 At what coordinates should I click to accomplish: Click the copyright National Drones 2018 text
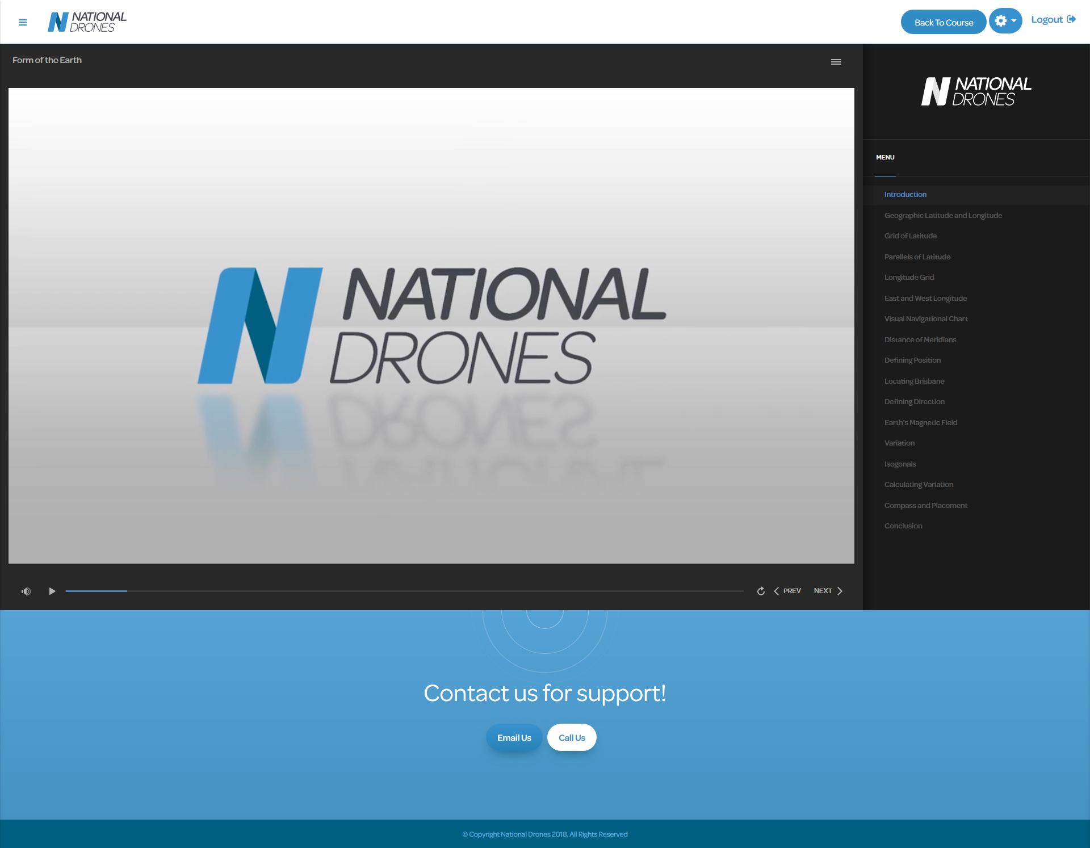pos(545,834)
